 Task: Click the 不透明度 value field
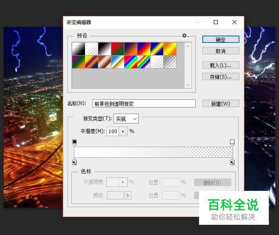pyautogui.click(x=113, y=182)
